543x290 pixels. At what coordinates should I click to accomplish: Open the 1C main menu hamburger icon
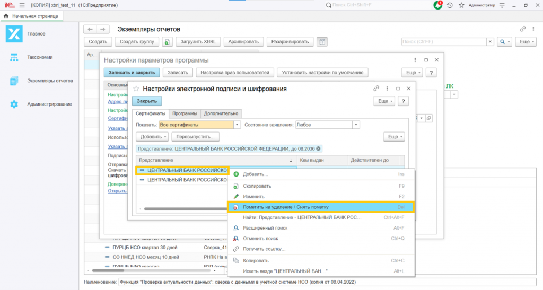click(x=22, y=5)
